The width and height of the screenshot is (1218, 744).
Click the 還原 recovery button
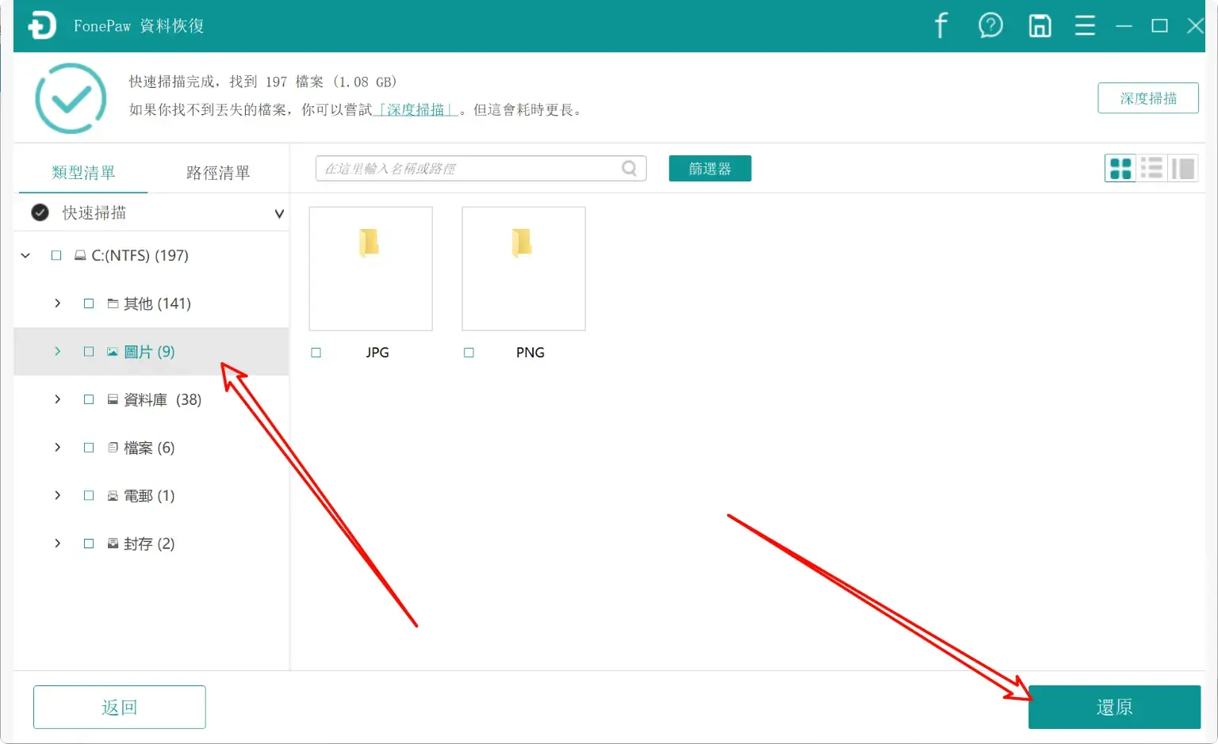pyautogui.click(x=1114, y=706)
